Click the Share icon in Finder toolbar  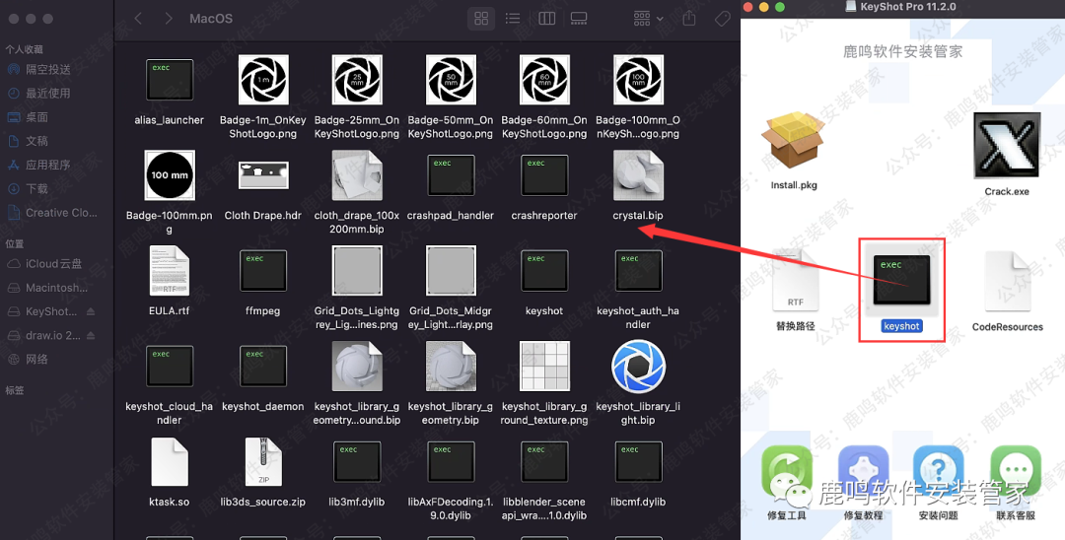[x=689, y=19]
